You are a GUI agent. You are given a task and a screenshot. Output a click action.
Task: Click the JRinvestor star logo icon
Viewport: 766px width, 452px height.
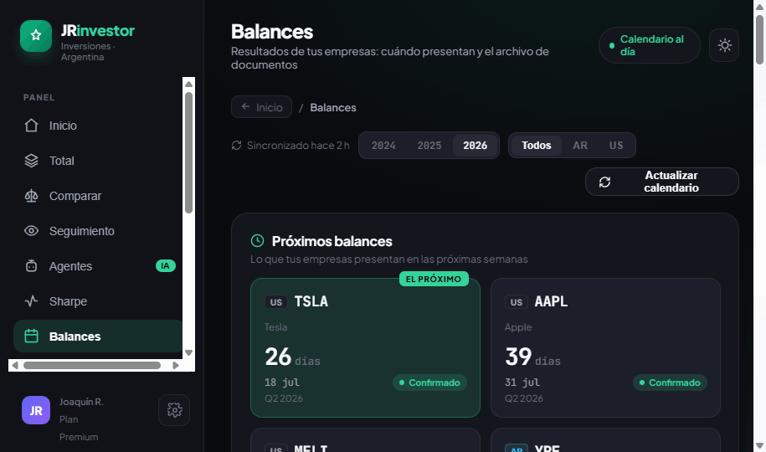[36, 36]
